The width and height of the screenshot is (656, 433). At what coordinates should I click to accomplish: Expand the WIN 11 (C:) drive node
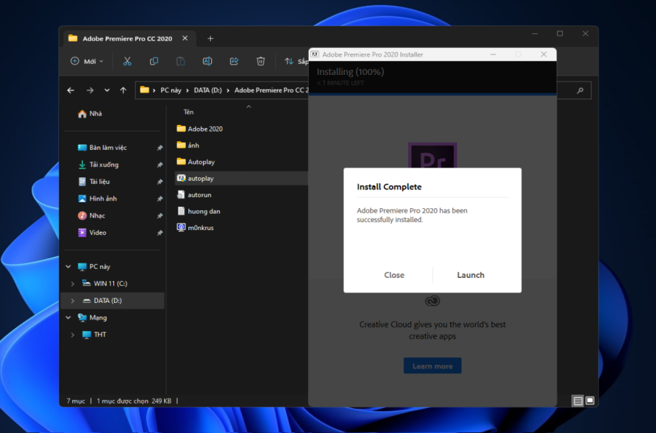pyautogui.click(x=73, y=284)
